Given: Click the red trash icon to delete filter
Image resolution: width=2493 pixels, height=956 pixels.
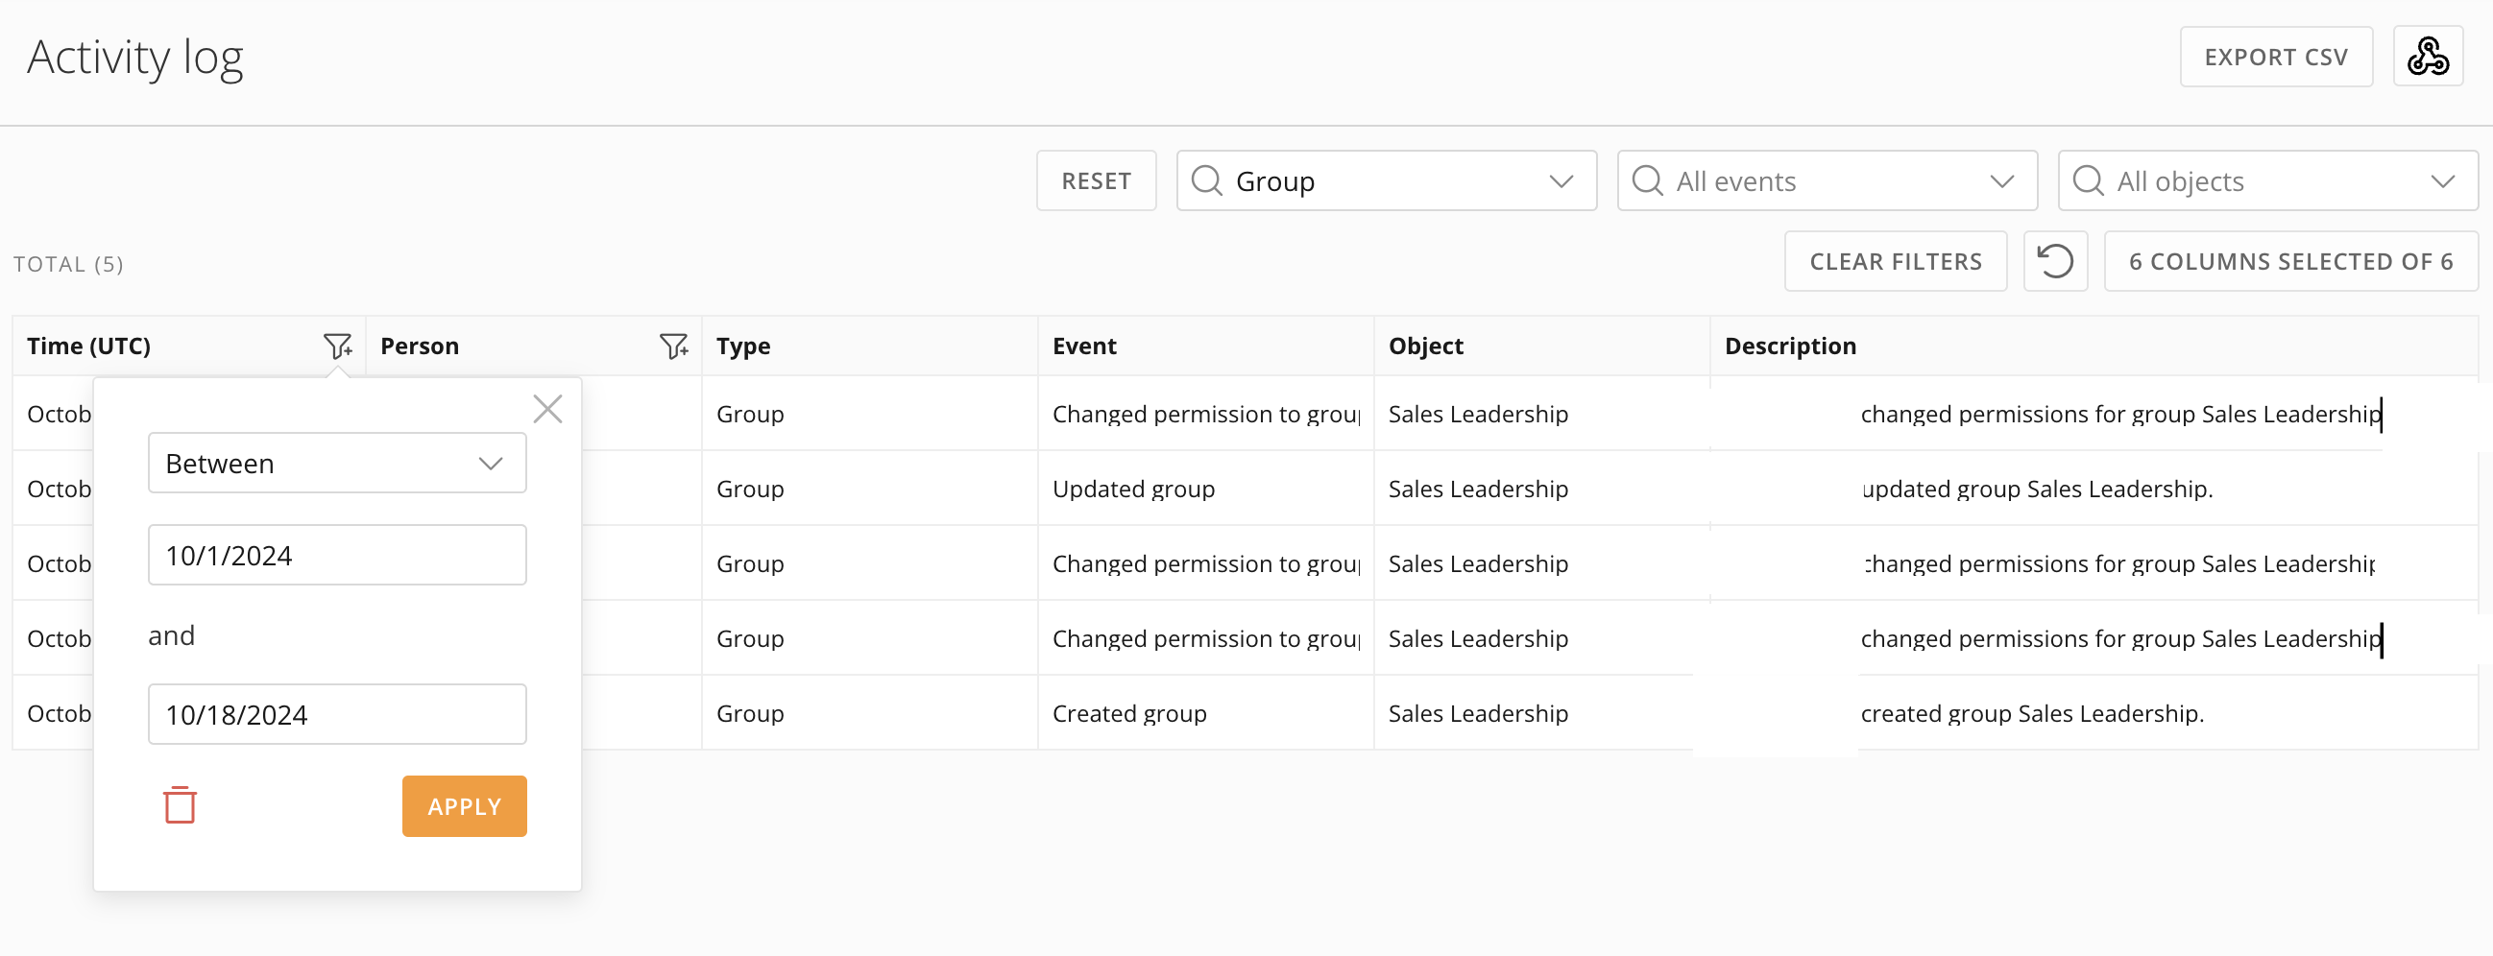Looking at the screenshot, I should pos(180,805).
